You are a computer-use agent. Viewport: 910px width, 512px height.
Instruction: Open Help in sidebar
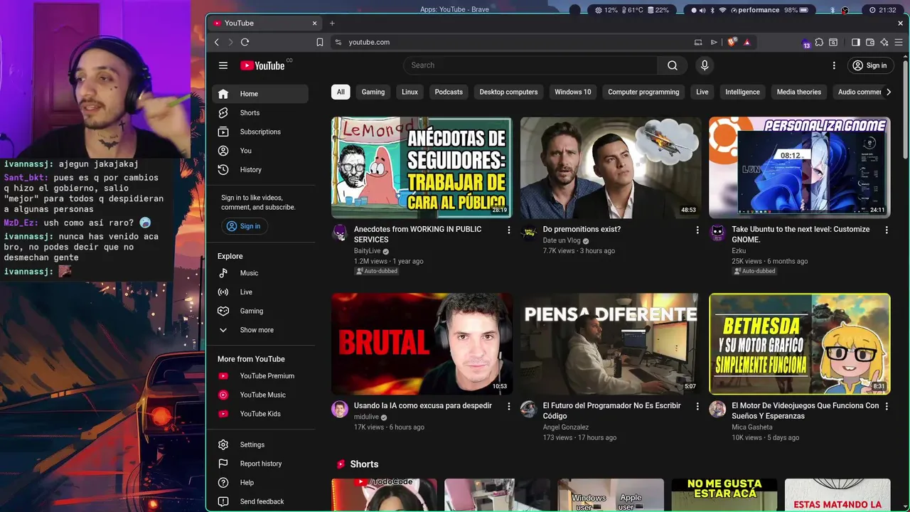point(259,482)
